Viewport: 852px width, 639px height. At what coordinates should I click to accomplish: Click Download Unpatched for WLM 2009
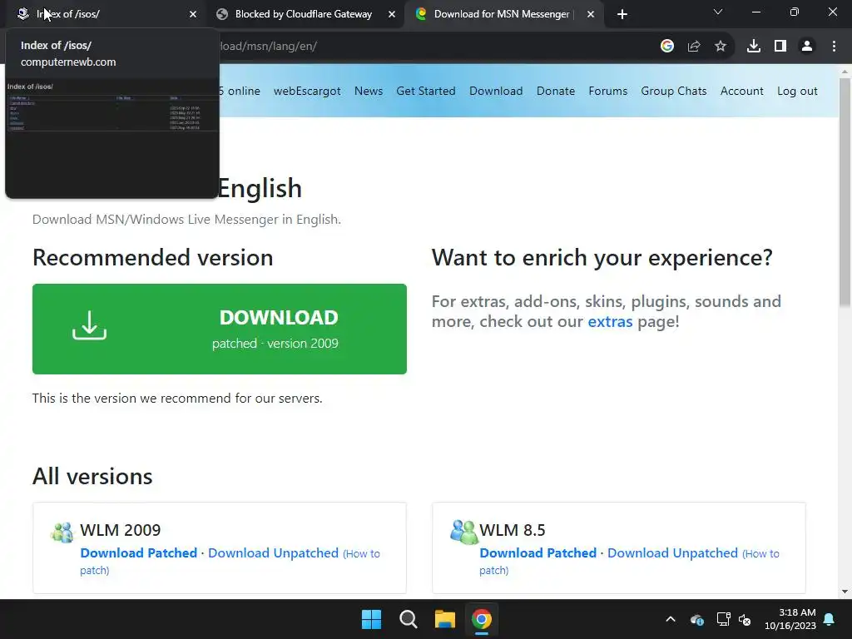[x=273, y=553]
